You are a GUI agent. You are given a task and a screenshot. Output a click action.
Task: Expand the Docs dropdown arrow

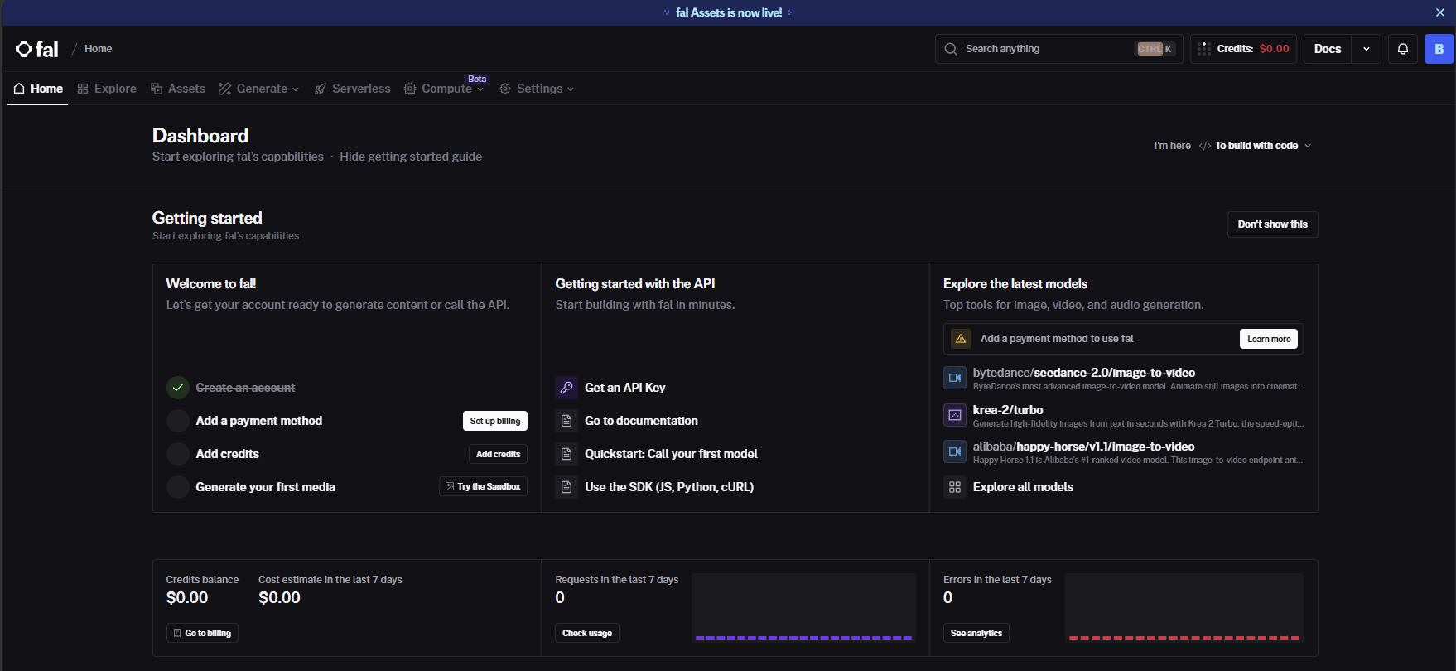1367,49
